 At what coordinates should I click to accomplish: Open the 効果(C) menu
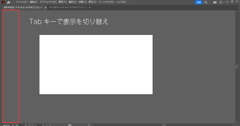[x=83, y=2]
